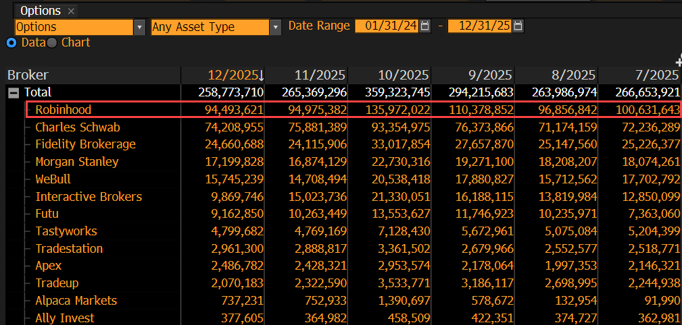Screen dimensions: 682x325
Task: Collapse the Total row minus expander
Action: pos(14,92)
